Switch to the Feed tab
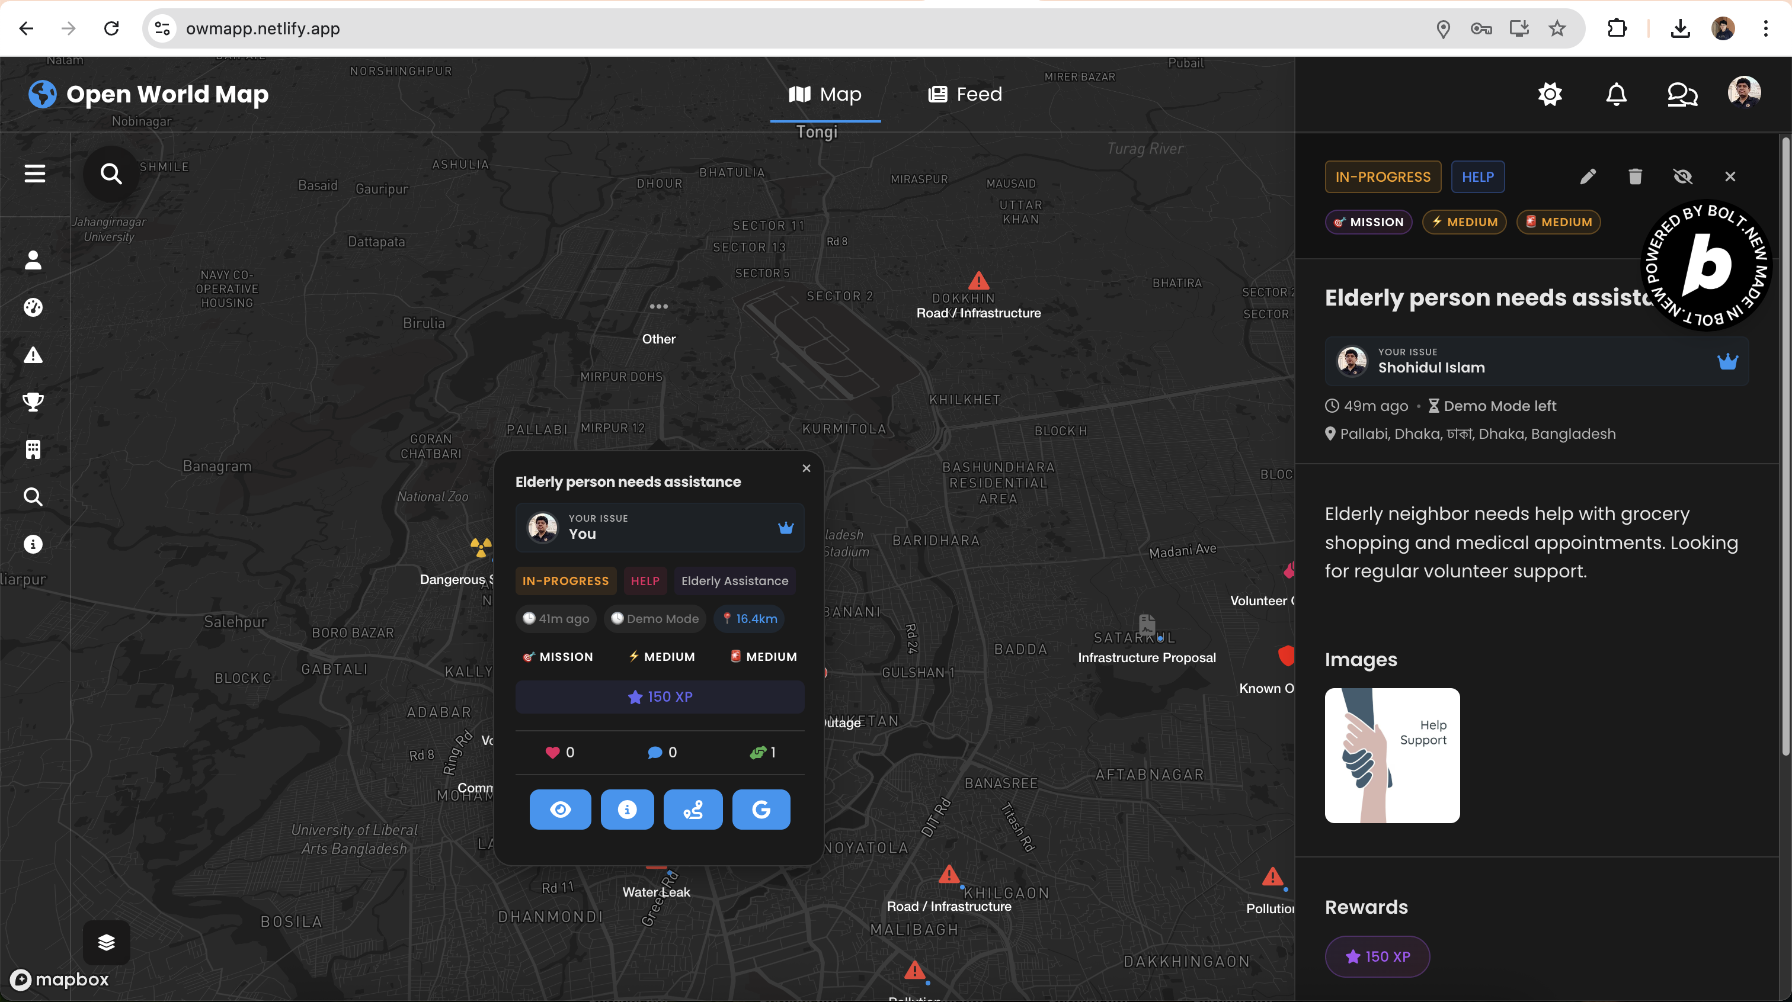Viewport: 1792px width, 1002px height. point(965,94)
